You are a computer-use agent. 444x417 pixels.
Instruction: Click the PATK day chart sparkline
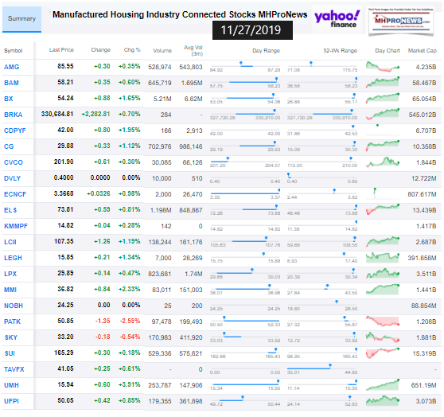(383, 322)
